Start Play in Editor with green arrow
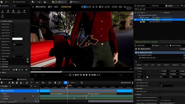The height and width of the screenshot is (104, 185). coord(53,2)
